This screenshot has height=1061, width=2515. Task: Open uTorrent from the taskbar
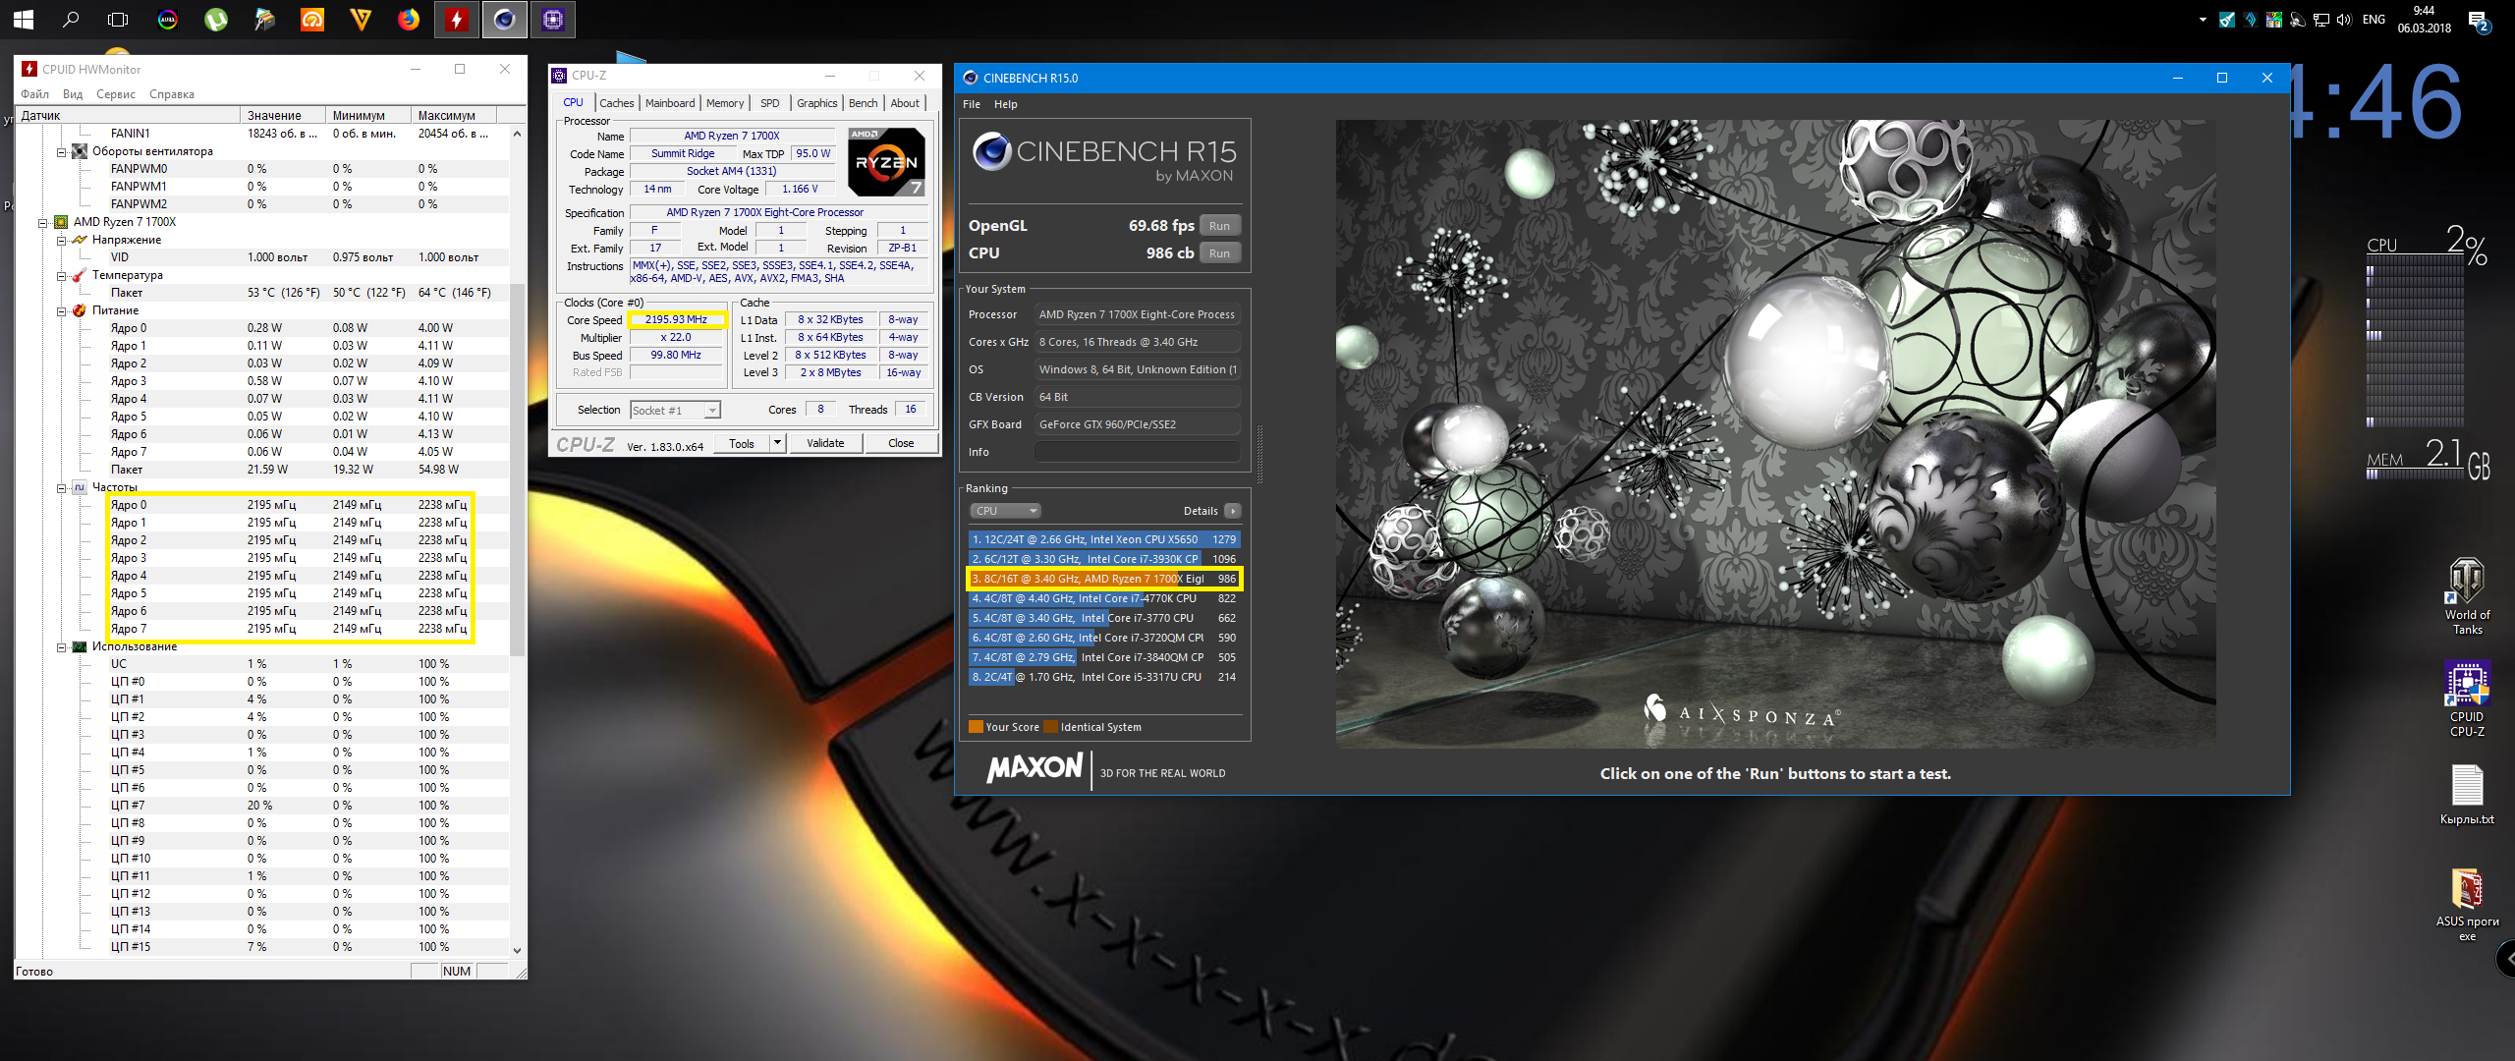click(216, 19)
